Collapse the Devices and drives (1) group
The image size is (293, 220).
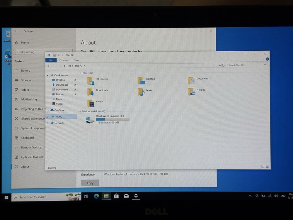(80, 111)
